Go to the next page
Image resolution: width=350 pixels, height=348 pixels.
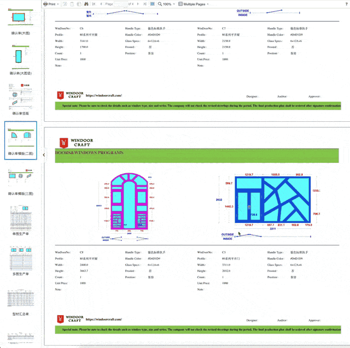[x=138, y=4]
